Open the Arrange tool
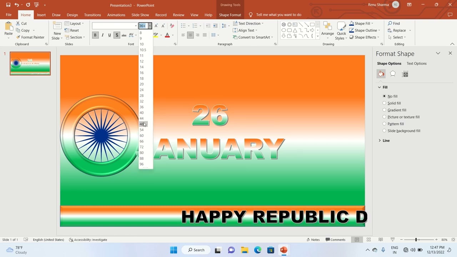The image size is (457, 257). (327, 30)
